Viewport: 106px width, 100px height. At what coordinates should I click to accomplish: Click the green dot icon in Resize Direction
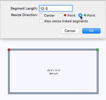click(85, 15)
